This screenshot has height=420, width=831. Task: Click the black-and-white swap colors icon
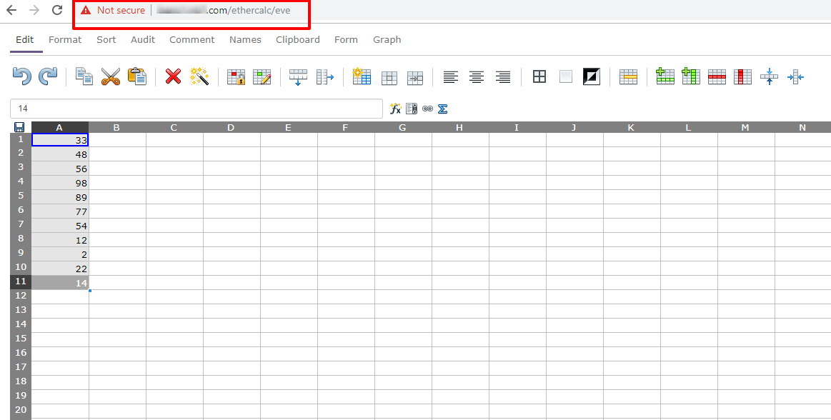click(x=592, y=77)
